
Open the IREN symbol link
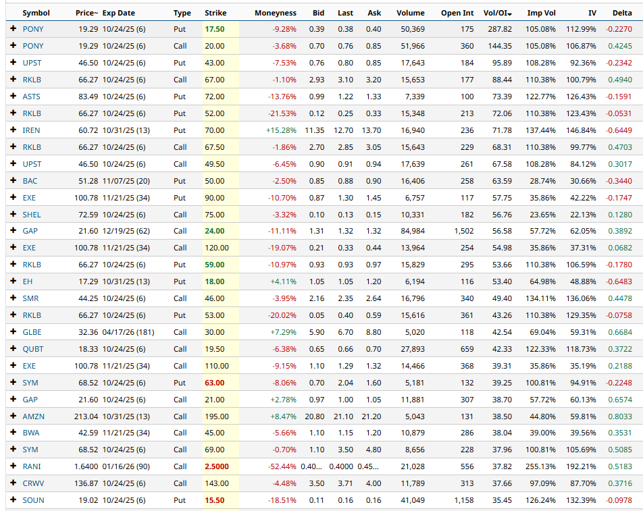(31, 130)
